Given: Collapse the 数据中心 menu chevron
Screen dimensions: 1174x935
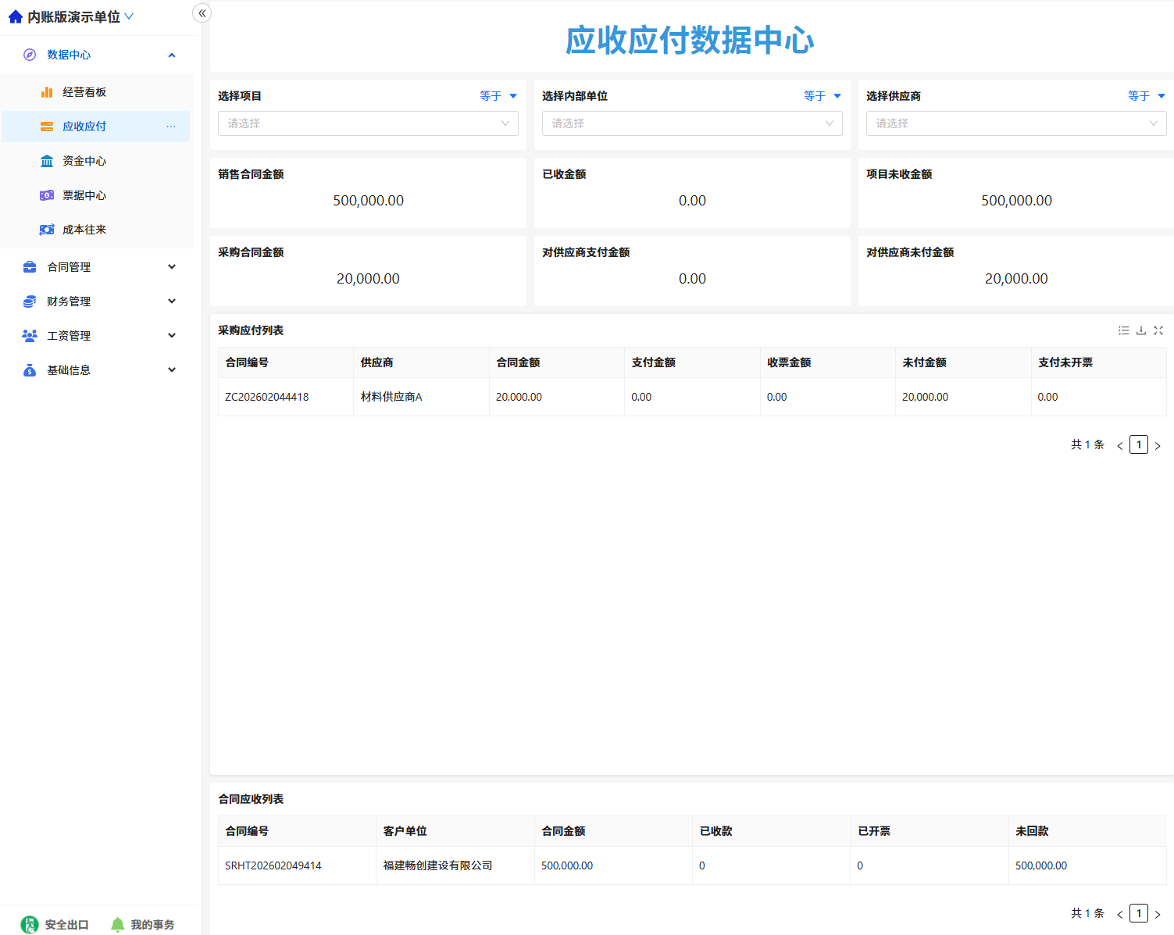Looking at the screenshot, I should (x=172, y=55).
